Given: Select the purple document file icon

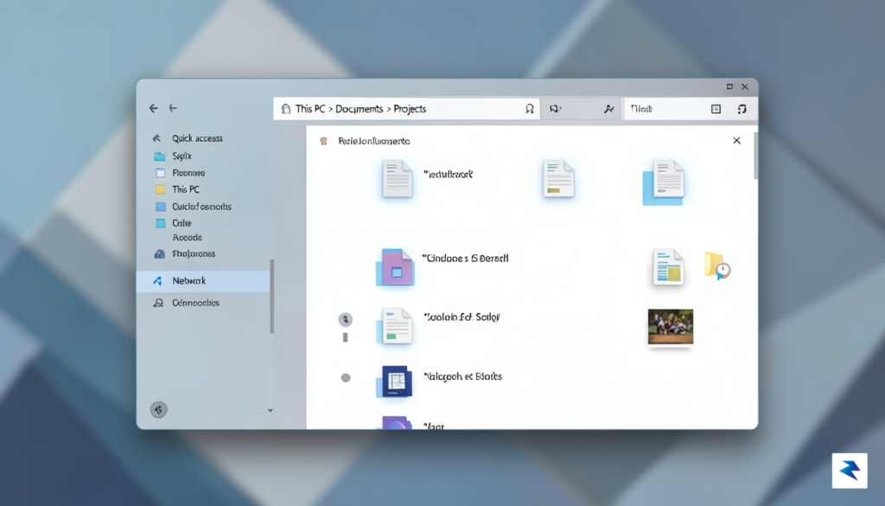Looking at the screenshot, I should click(x=395, y=267).
